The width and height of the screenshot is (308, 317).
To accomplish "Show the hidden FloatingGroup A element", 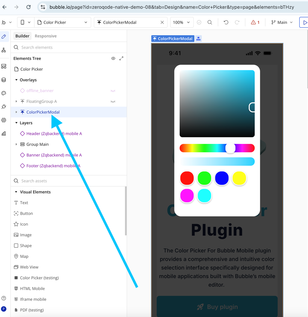I will pyautogui.click(x=113, y=101).
